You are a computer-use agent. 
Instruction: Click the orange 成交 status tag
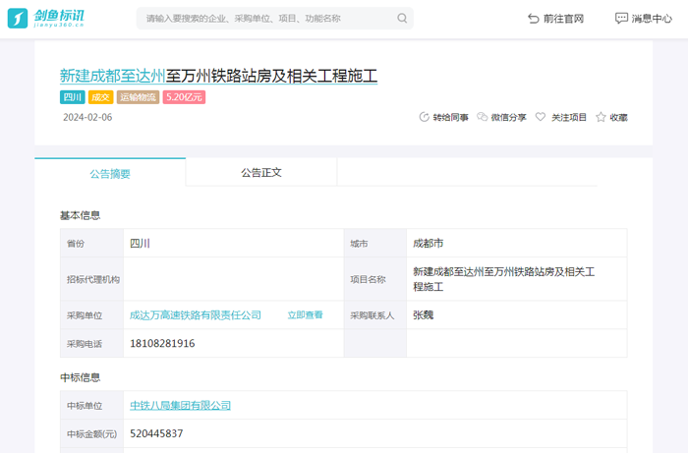click(x=101, y=97)
